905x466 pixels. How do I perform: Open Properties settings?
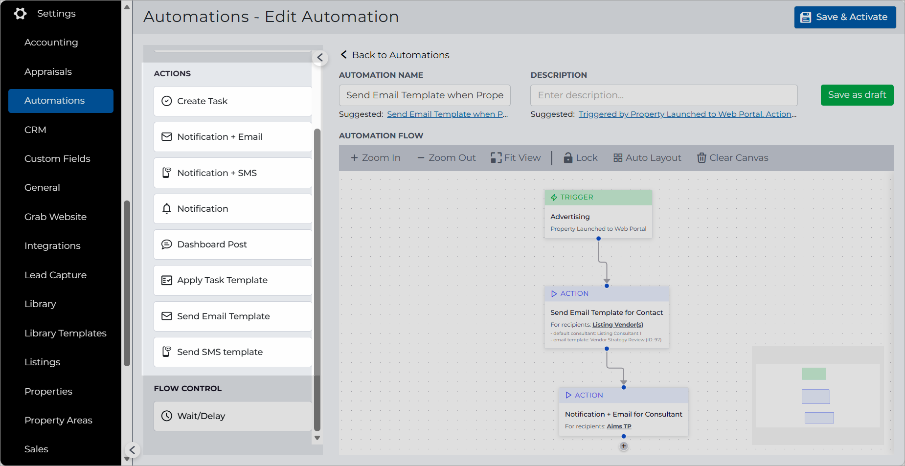coord(48,392)
